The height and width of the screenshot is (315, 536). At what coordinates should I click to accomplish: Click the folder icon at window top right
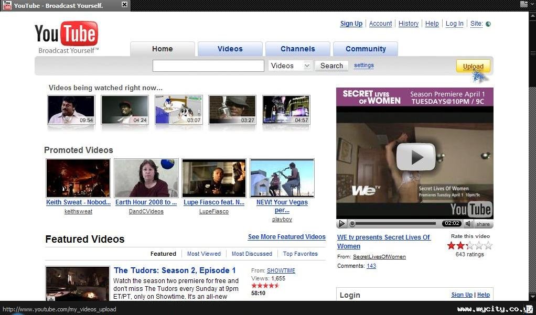[x=524, y=4]
